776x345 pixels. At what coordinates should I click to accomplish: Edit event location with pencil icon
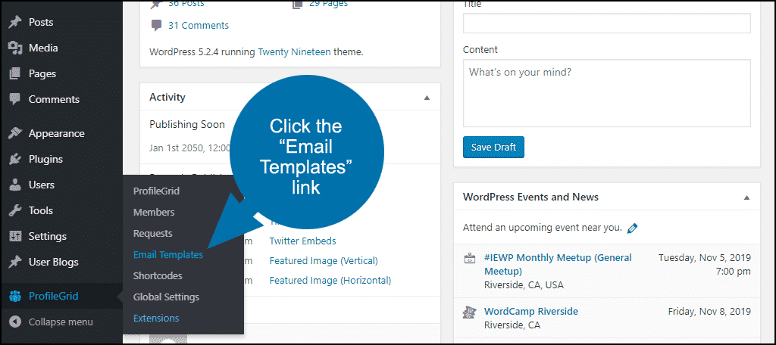632,228
